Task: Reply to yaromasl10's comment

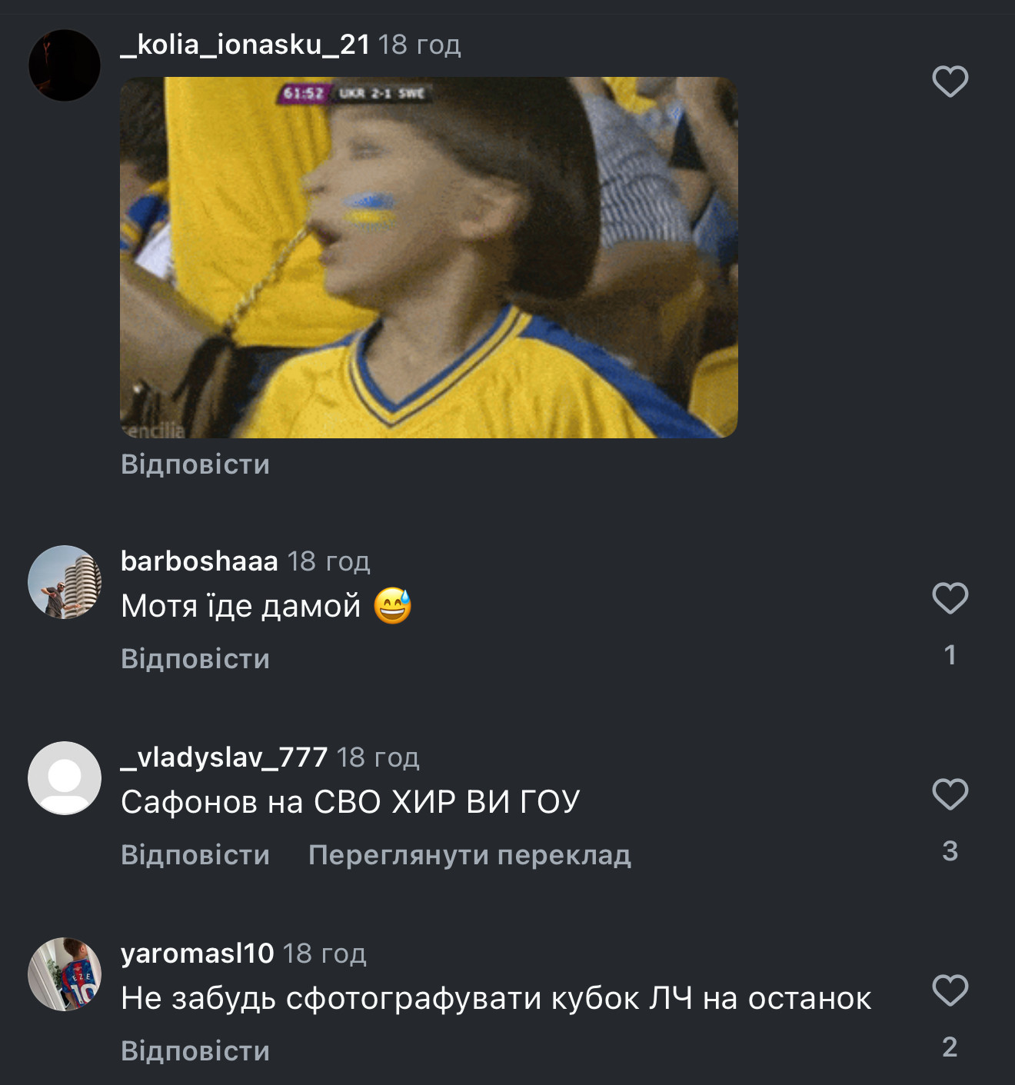Action: click(195, 1051)
